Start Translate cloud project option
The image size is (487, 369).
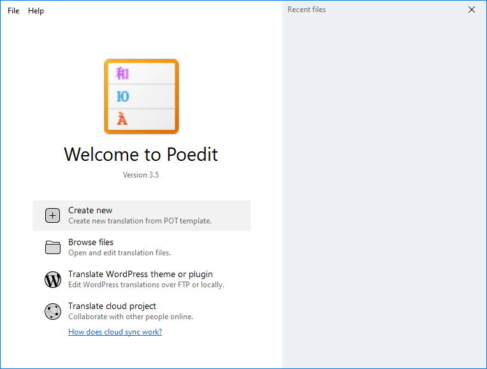tap(142, 311)
